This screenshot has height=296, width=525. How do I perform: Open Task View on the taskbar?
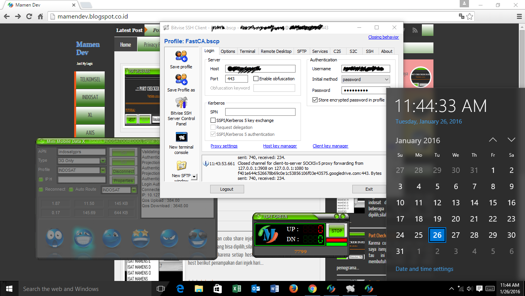click(161, 288)
